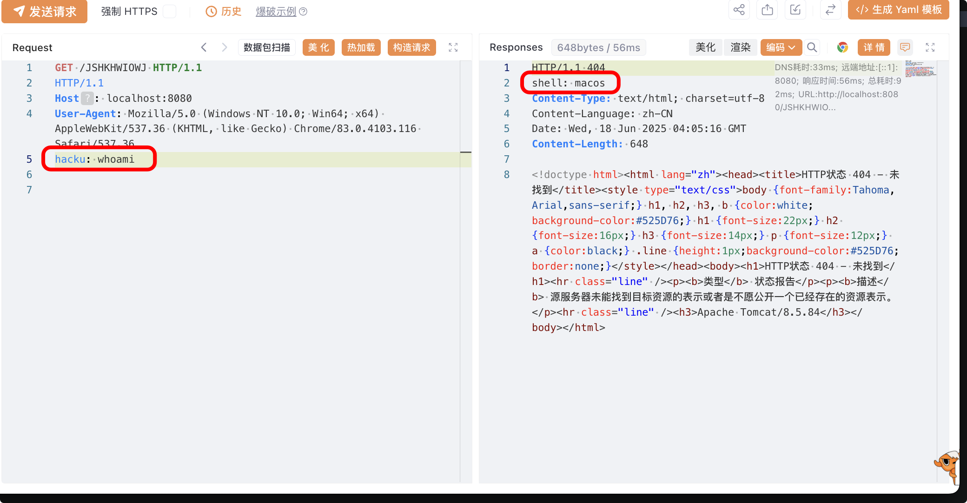Click the 美 化 button in Request panel
The height and width of the screenshot is (503, 967).
(318, 47)
